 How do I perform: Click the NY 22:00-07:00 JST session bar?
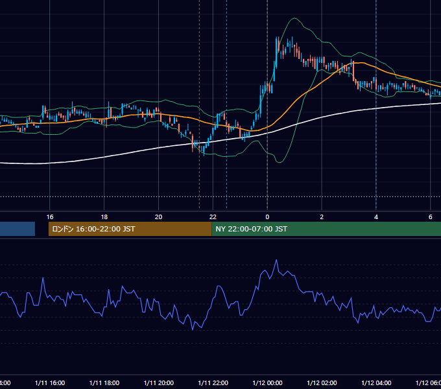point(326,229)
